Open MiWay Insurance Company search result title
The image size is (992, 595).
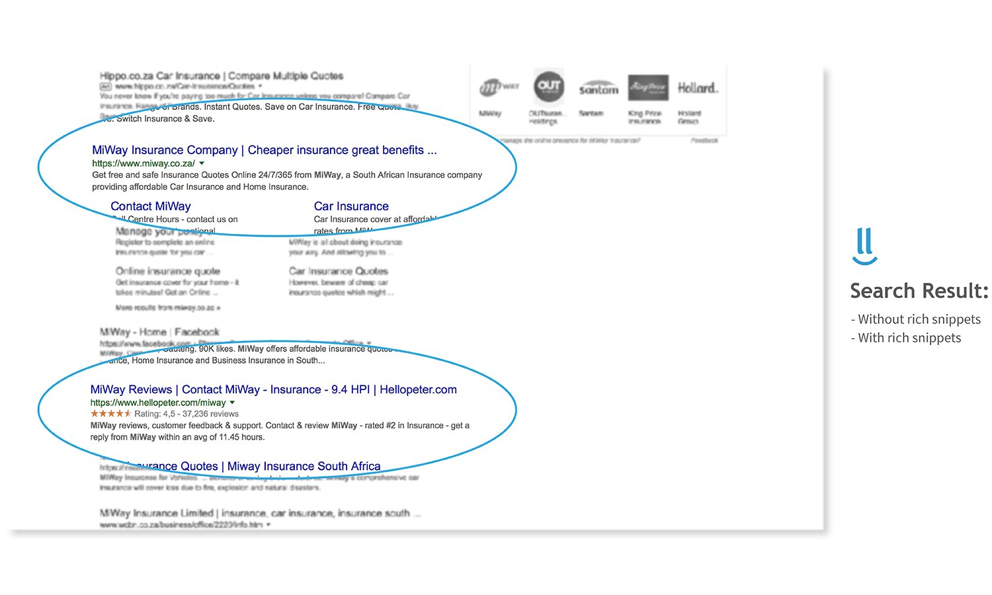click(264, 150)
